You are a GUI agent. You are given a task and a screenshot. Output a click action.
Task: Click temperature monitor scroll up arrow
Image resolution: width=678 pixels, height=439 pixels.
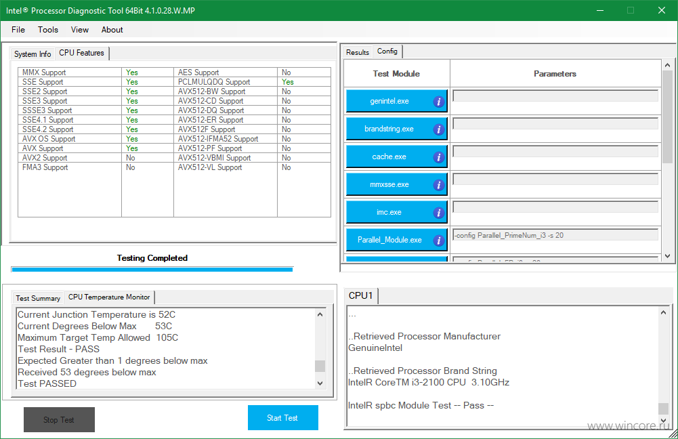coord(320,314)
